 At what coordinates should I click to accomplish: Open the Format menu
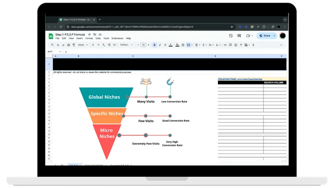(89, 38)
